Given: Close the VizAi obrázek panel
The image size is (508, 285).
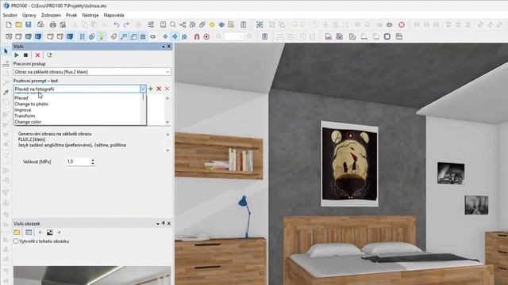Looking at the screenshot, I should pyautogui.click(x=169, y=223).
